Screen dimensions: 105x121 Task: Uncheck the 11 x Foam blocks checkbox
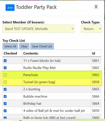5,61
